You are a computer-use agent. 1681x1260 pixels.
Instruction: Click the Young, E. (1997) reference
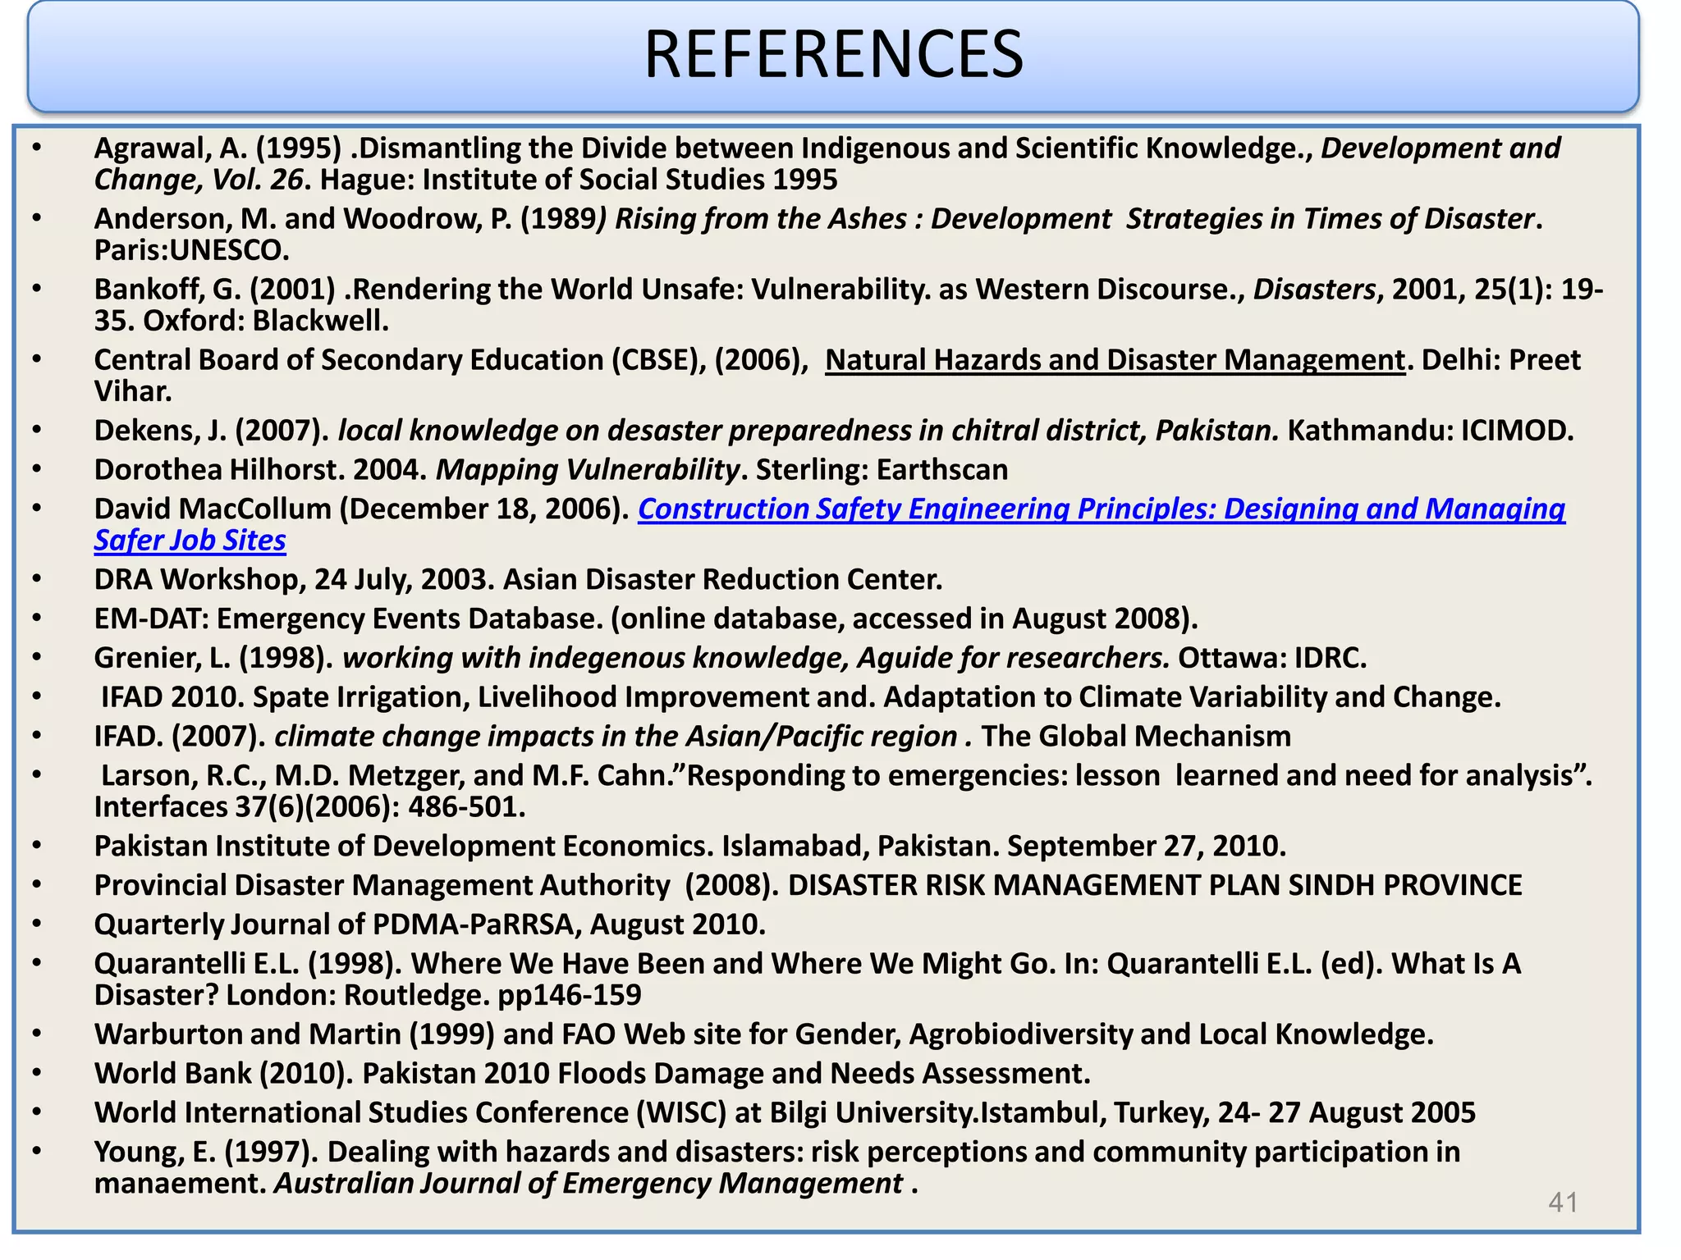click(x=776, y=1153)
